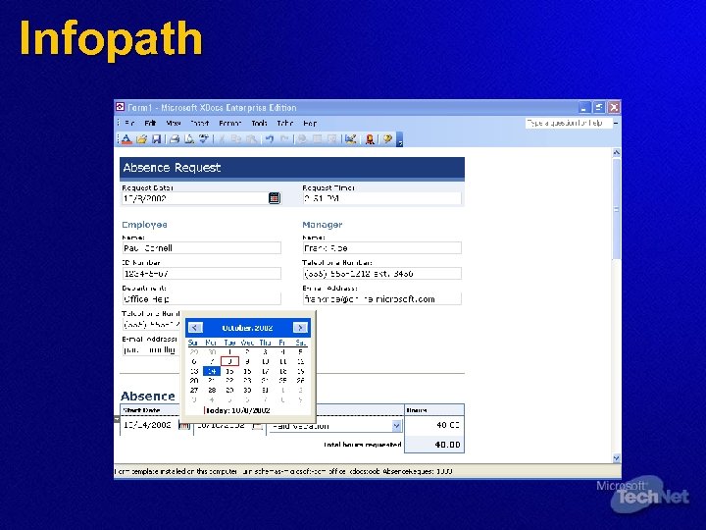Click October 2002 calendar header
This screenshot has width=706, height=530.
[247, 328]
